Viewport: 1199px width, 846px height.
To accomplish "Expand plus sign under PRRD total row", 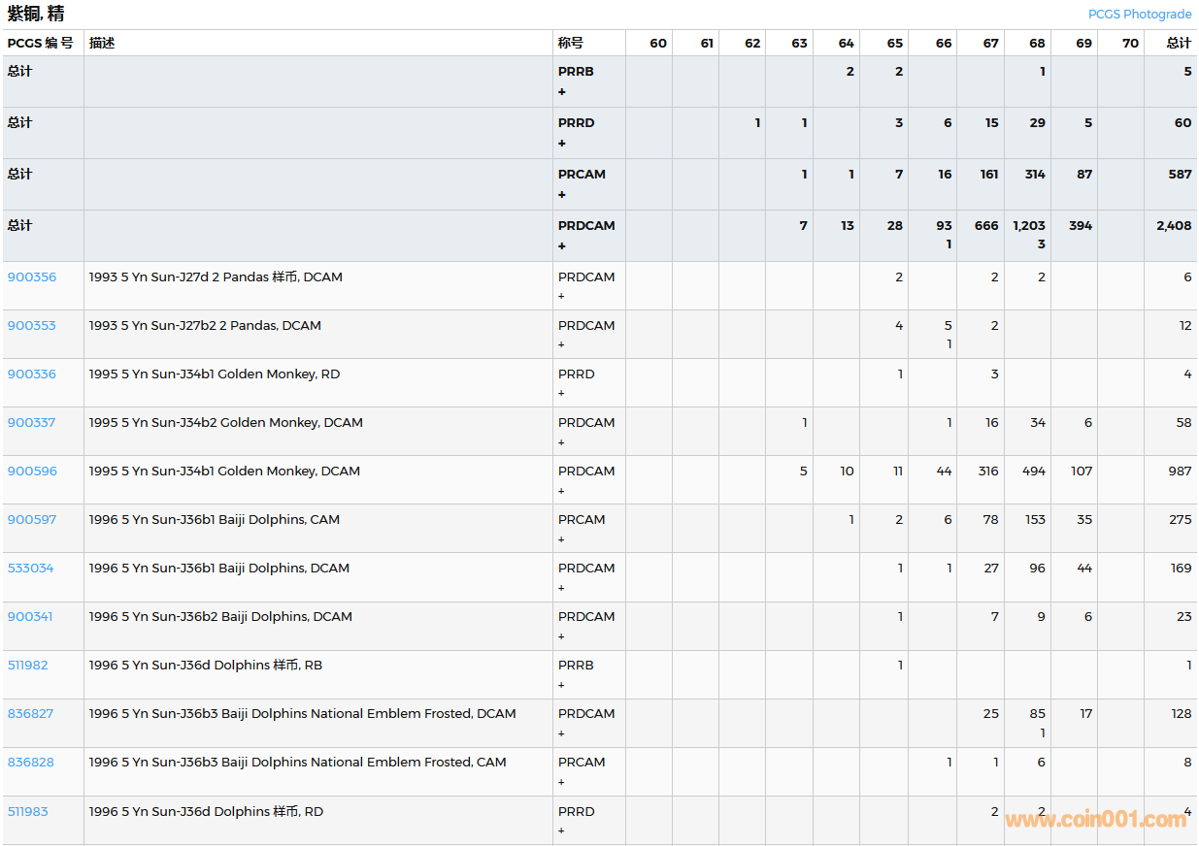I will 561,143.
